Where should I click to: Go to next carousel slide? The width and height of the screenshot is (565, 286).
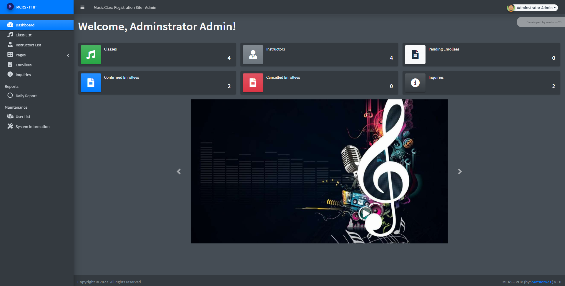[x=460, y=171]
